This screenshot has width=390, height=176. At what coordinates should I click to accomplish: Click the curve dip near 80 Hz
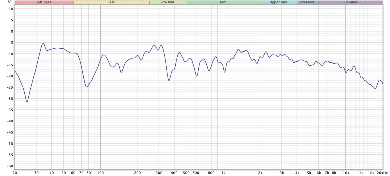coord(87,87)
